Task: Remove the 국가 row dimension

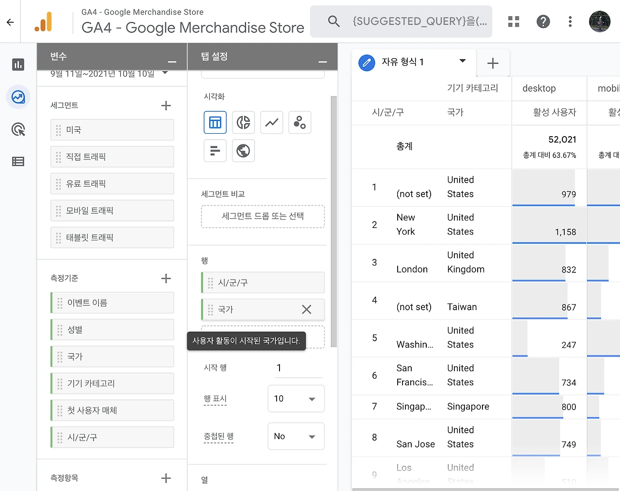Action: pos(307,309)
